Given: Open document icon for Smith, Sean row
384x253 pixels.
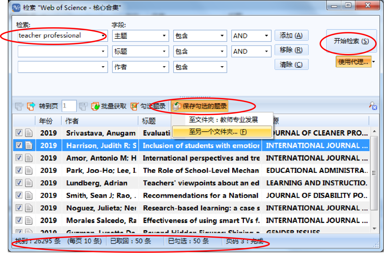Looking at the screenshot, I should [x=29, y=195].
